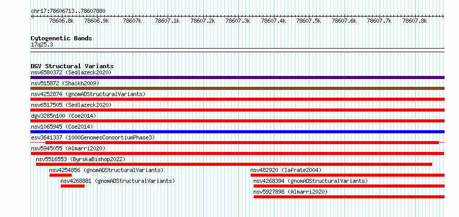This screenshot has height=217, width=459.
Task: Click ruler position 78607.4k
Action: coord(273,21)
